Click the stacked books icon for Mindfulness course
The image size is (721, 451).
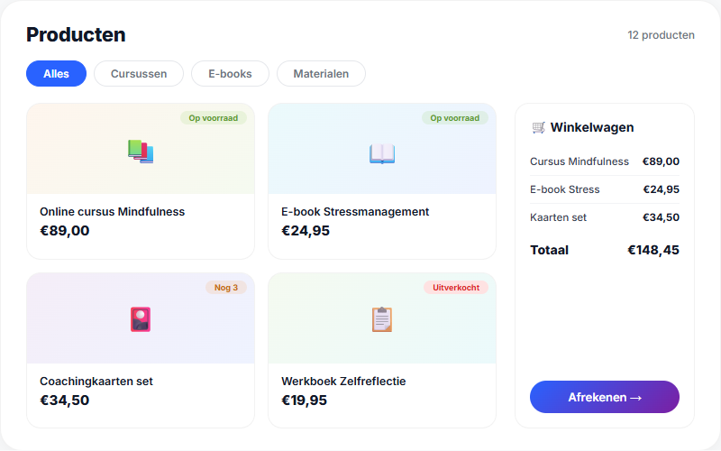pos(141,152)
